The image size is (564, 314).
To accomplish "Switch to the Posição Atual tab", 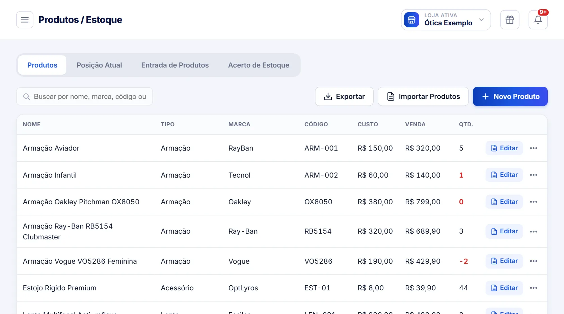I will (99, 65).
